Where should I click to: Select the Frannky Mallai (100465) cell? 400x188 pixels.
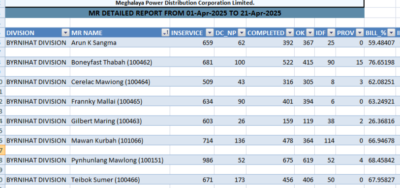pyautogui.click(x=120, y=101)
